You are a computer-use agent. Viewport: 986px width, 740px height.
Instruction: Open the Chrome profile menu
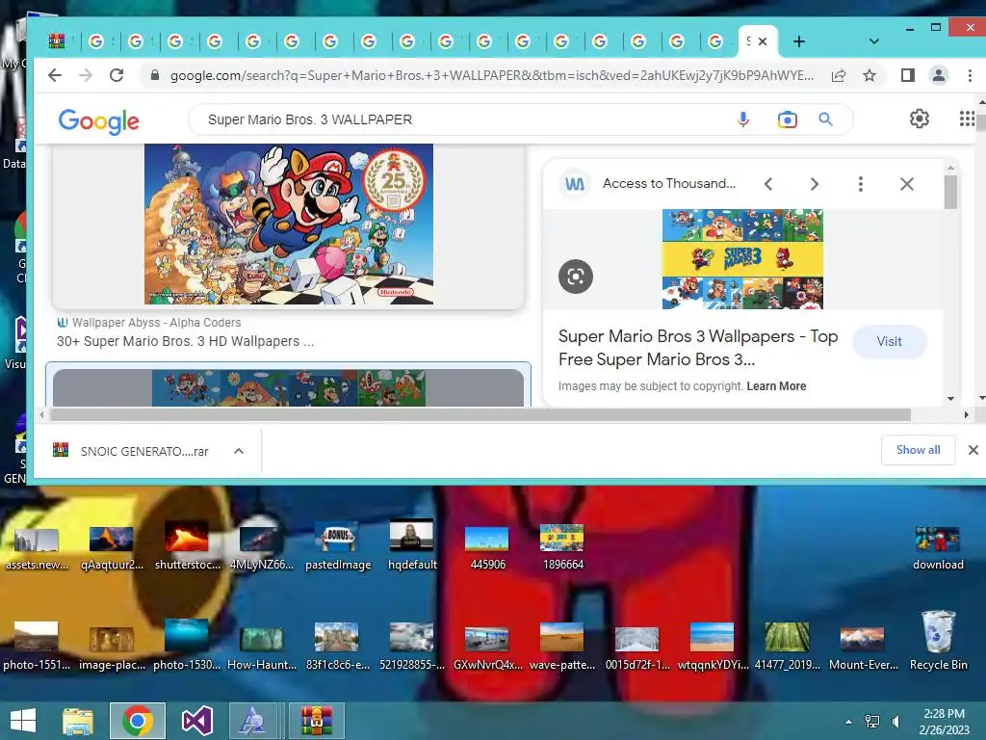coord(938,75)
